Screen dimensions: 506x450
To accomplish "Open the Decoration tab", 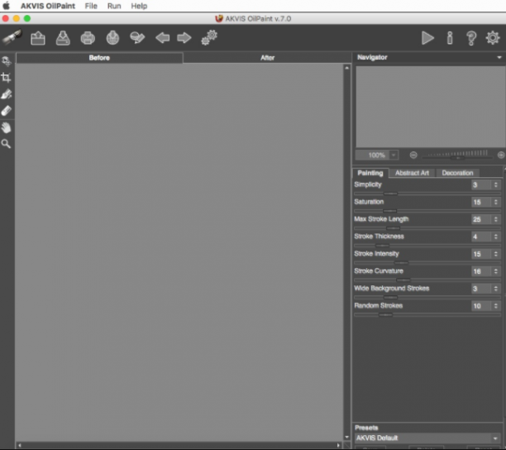I will point(457,173).
